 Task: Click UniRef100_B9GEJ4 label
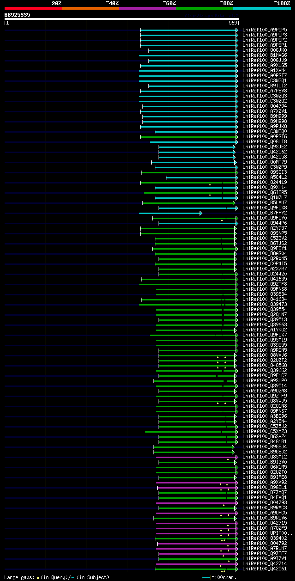[x=264, y=446]
